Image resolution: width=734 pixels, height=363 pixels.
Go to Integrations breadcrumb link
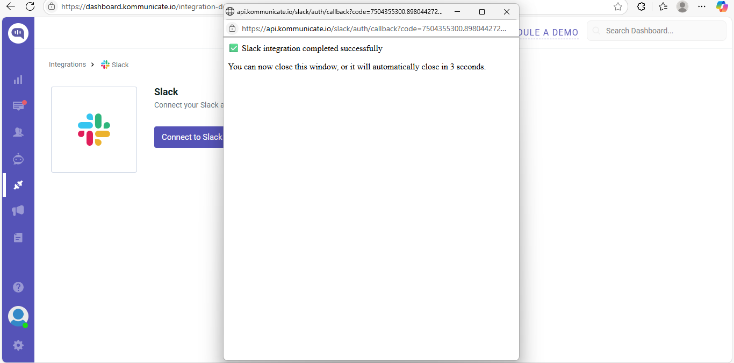click(x=67, y=65)
